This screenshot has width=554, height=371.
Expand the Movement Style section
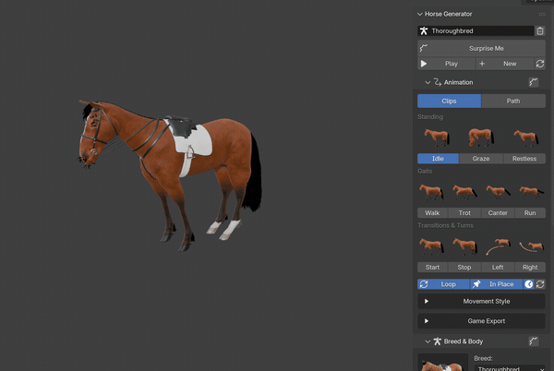tap(481, 302)
